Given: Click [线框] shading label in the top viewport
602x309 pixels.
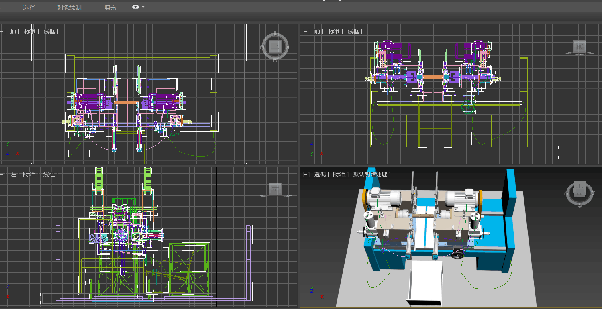Looking at the screenshot, I should tap(50, 31).
